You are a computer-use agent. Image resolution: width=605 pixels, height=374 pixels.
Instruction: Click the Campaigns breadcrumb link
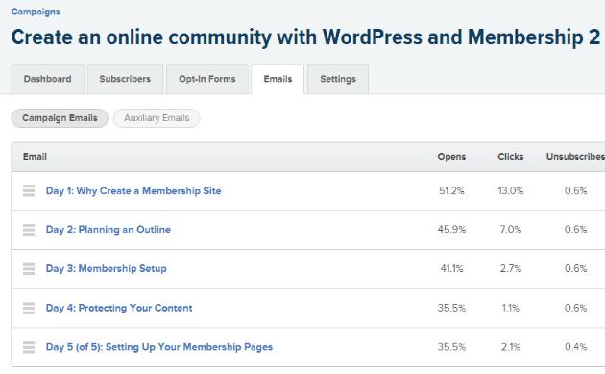[36, 12]
